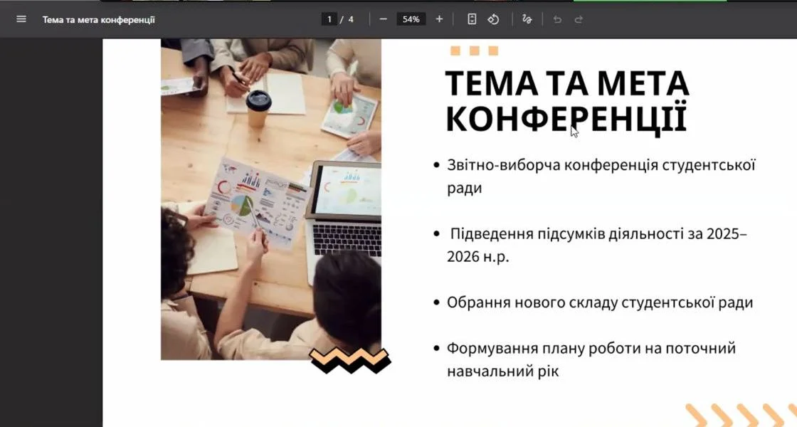Click the Обрання нового складу bullet text
Image resolution: width=797 pixels, height=427 pixels.
tap(599, 302)
